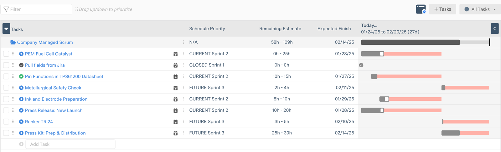Expand the Tasks column header dropdown arrow
This screenshot has height=152, width=501.
(6, 29)
